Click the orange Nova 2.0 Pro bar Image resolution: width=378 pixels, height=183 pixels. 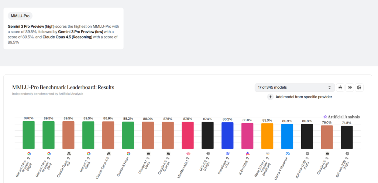(267, 136)
